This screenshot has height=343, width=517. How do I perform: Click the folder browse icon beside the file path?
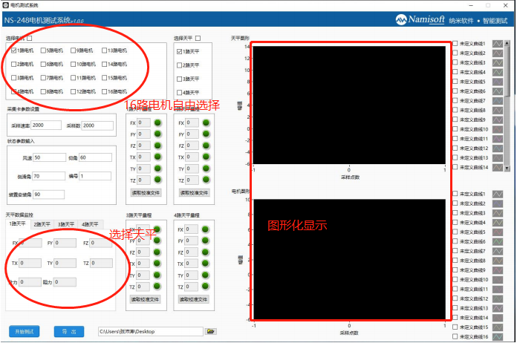coord(210,330)
